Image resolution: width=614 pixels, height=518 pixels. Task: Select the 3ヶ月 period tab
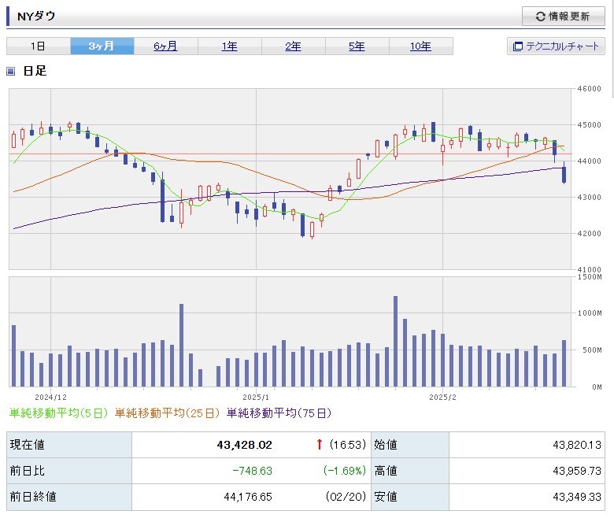[102, 46]
